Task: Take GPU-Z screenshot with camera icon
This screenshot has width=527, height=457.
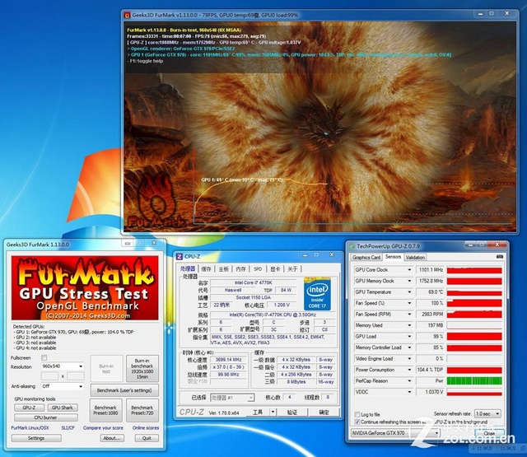Action: 500,257
